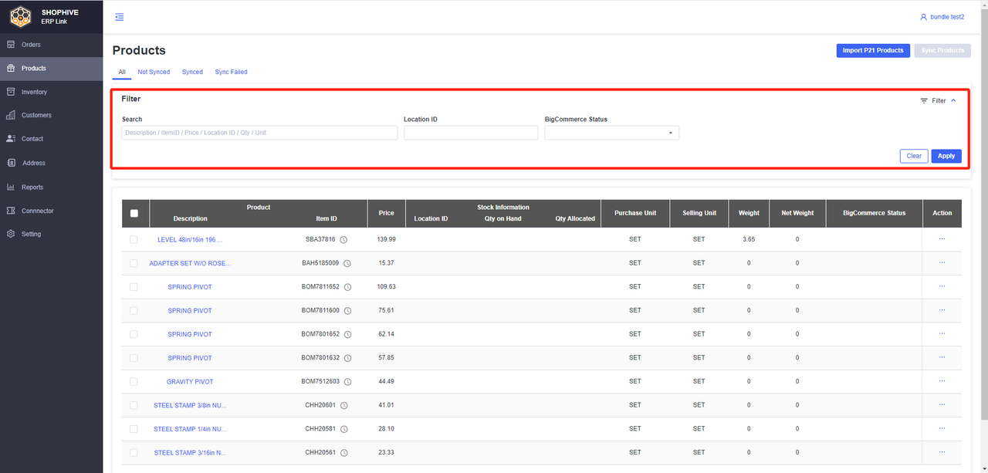Viewport: 988px width, 473px height.
Task: Check the box for the GRAVITY PIVOT row
Action: point(134,381)
